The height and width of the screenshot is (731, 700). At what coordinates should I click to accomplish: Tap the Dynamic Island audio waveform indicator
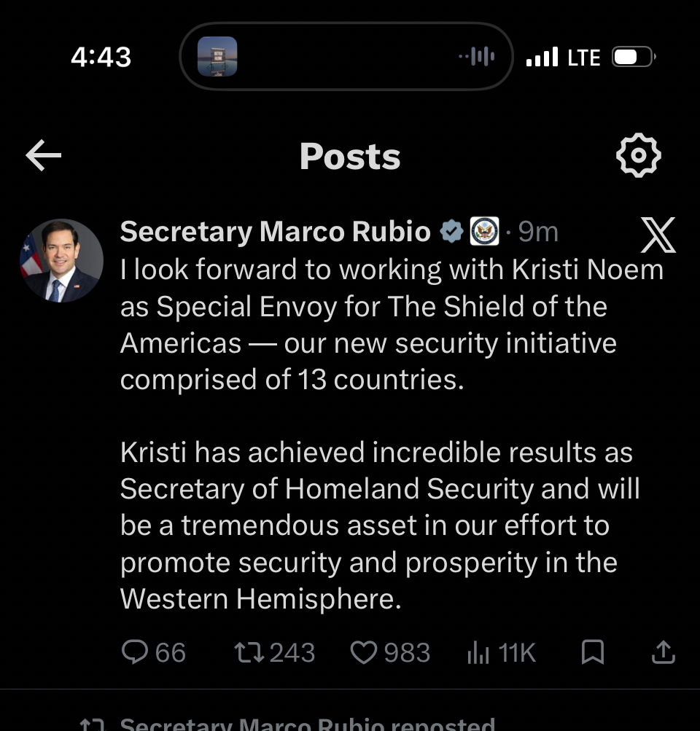coord(477,57)
